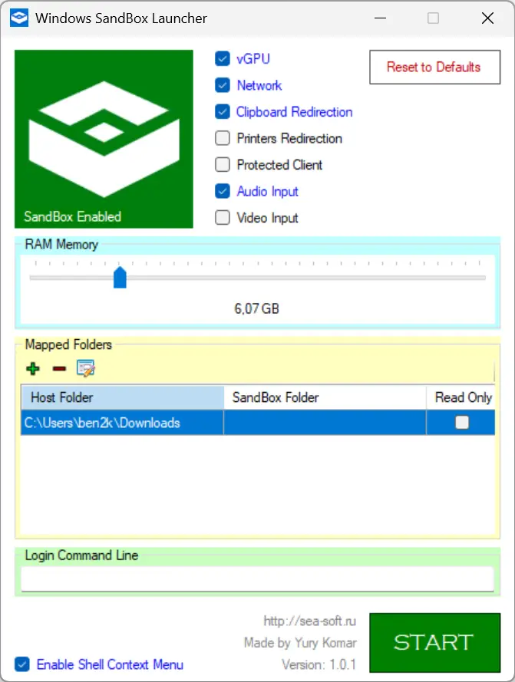Click the app icon in the title bar
The height and width of the screenshot is (682, 515).
click(x=18, y=18)
